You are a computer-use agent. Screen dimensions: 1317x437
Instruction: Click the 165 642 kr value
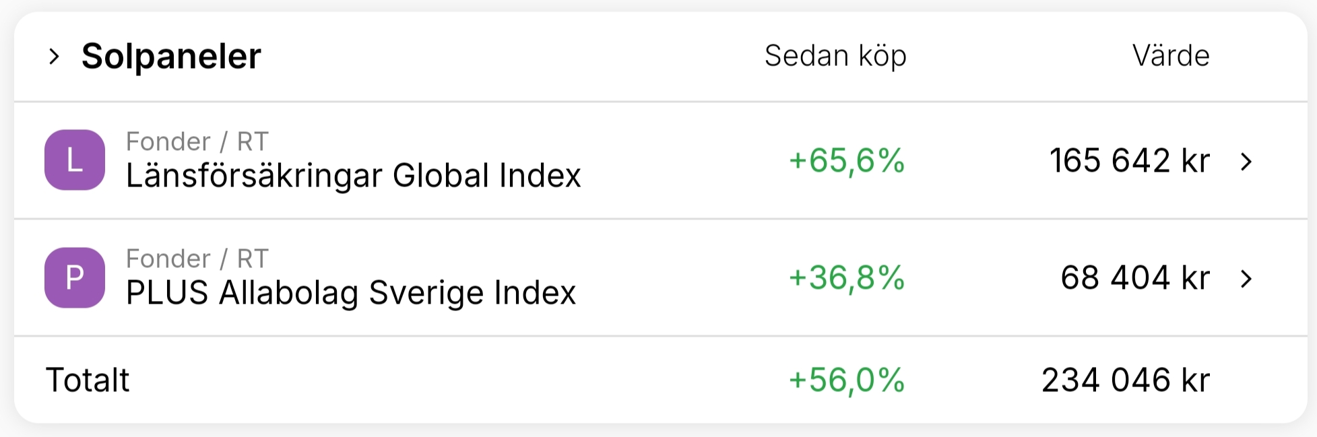tap(1130, 162)
